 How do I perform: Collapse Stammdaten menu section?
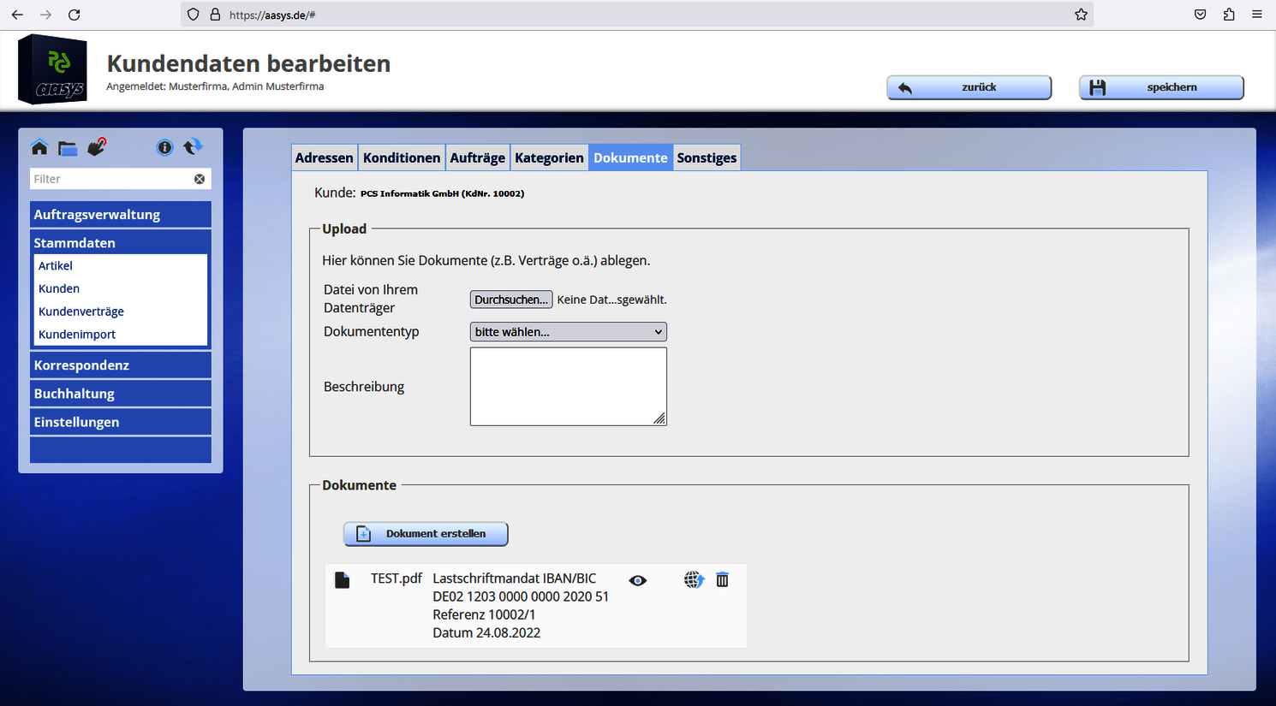coord(121,243)
